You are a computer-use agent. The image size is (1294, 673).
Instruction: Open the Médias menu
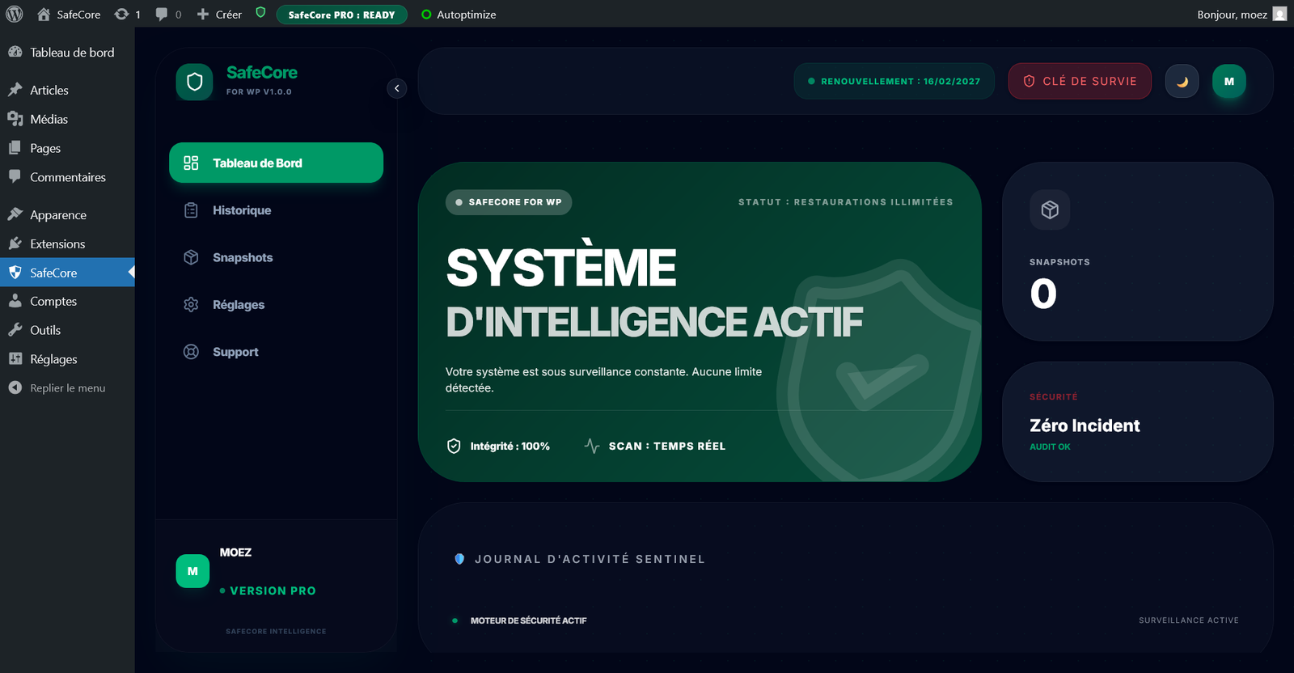[x=67, y=119]
